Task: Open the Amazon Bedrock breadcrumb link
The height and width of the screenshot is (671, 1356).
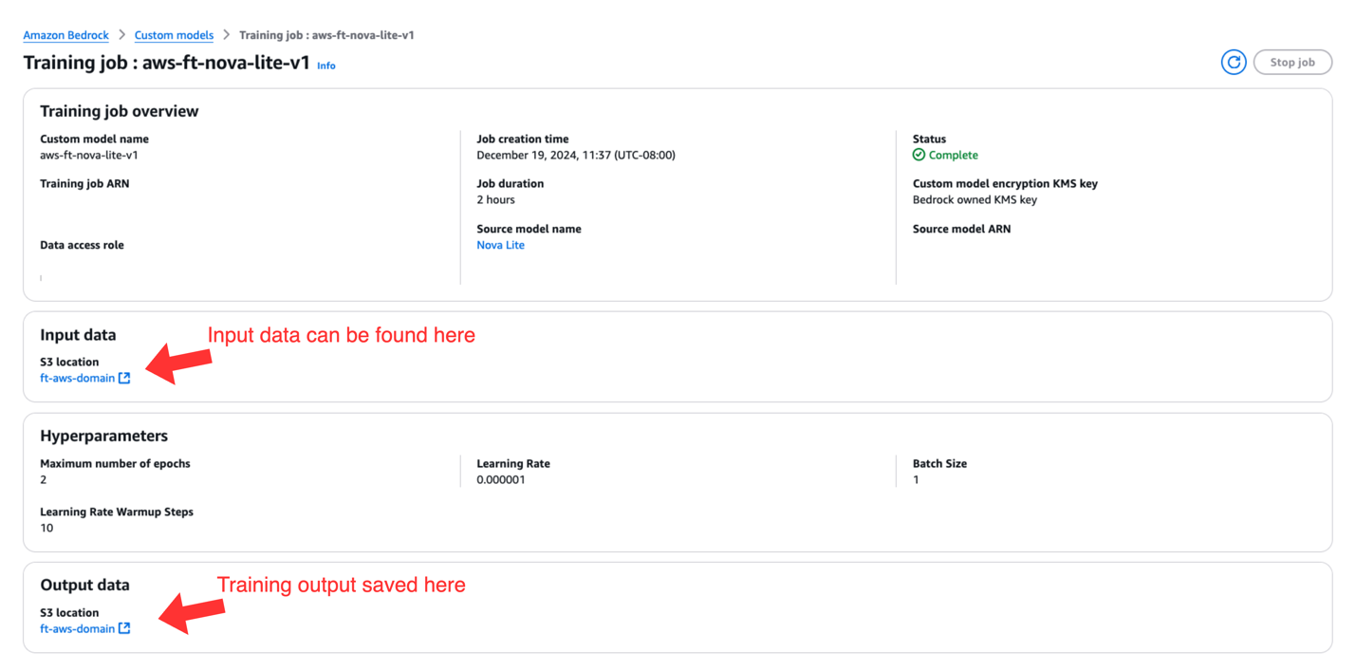Action: [x=65, y=35]
